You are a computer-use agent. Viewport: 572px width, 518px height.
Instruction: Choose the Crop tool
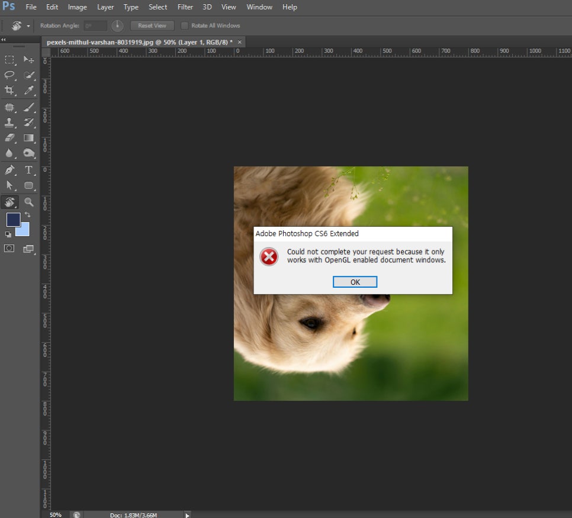pos(9,90)
